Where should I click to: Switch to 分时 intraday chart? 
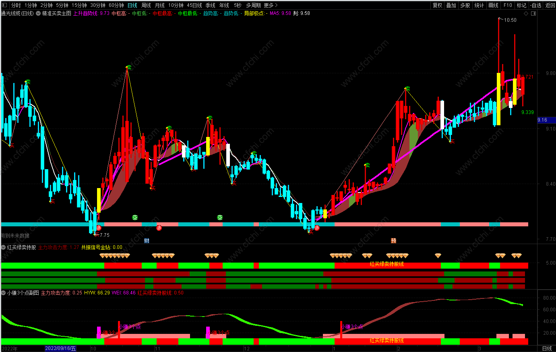16,5
